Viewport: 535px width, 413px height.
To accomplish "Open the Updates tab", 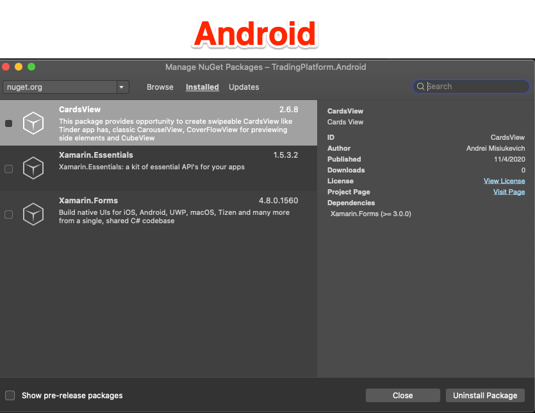I will [x=243, y=87].
